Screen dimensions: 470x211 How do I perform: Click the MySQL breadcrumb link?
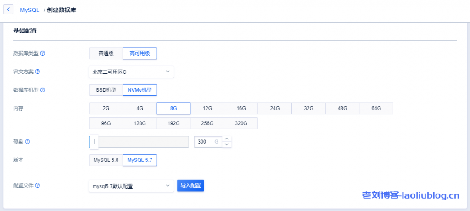click(29, 10)
